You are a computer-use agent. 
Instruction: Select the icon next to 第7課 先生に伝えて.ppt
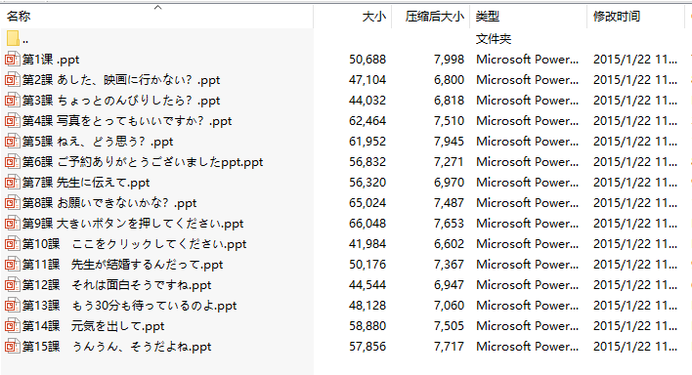click(x=13, y=183)
